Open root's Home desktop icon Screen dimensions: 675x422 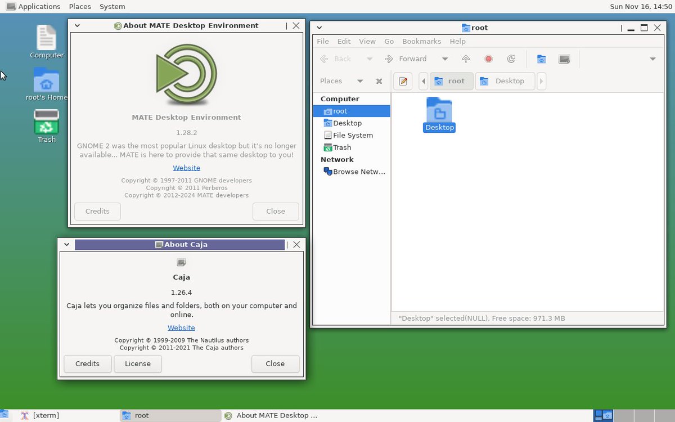click(x=47, y=84)
